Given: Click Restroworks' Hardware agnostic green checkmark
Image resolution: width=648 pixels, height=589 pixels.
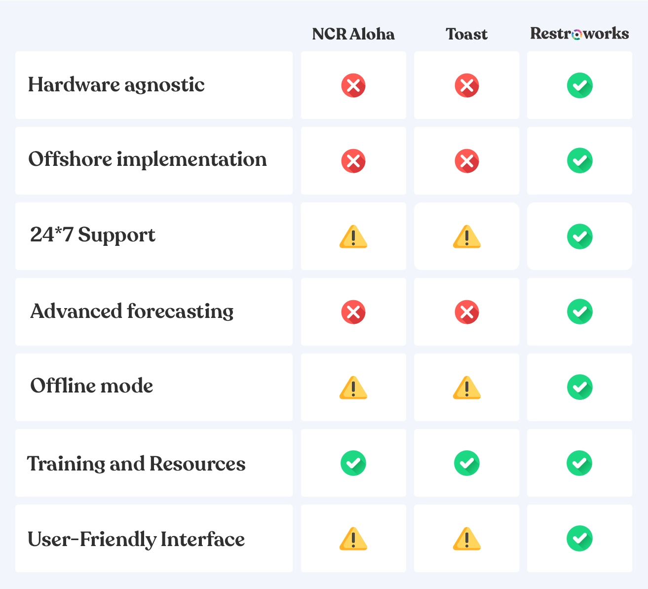Looking at the screenshot, I should tap(579, 85).
